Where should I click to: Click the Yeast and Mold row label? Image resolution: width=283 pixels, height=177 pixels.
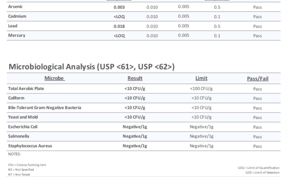(23, 117)
